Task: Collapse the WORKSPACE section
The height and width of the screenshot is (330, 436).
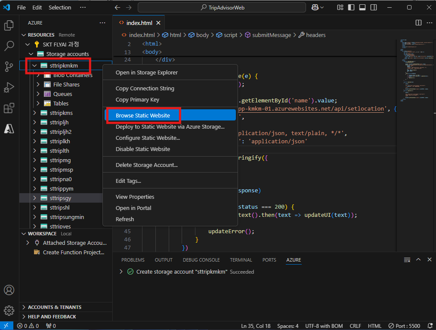Action: (x=24, y=234)
